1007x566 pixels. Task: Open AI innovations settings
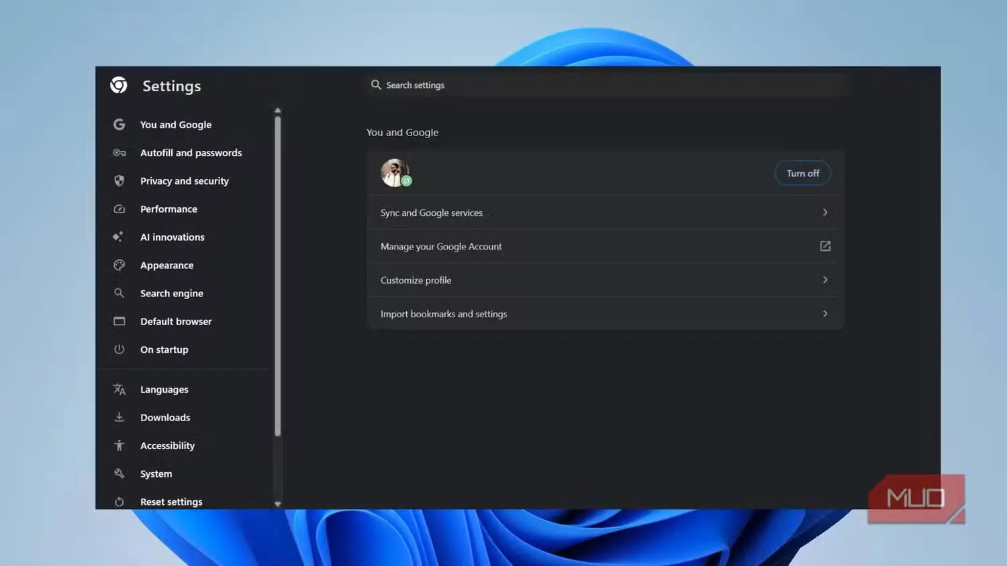point(173,237)
